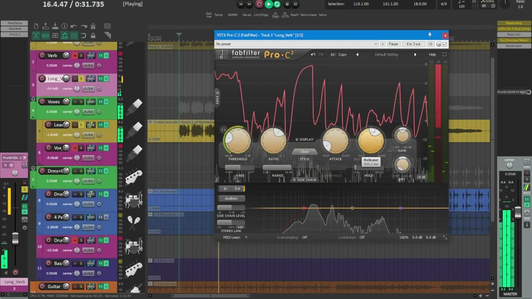Image resolution: width=532 pixels, height=299 pixels.
Task: Mute the Verb track
Action: 75,55
